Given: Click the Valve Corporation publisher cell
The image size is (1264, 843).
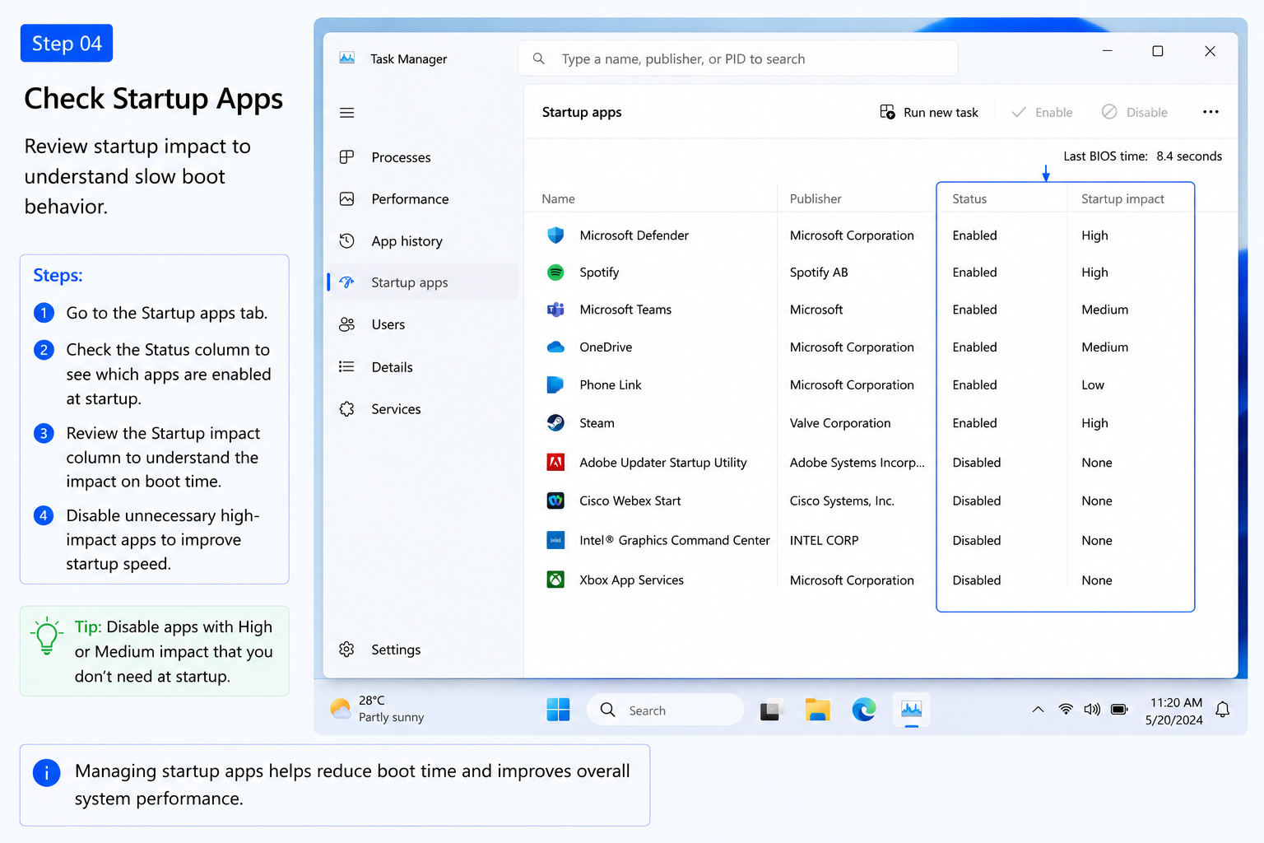Looking at the screenshot, I should pos(840,422).
